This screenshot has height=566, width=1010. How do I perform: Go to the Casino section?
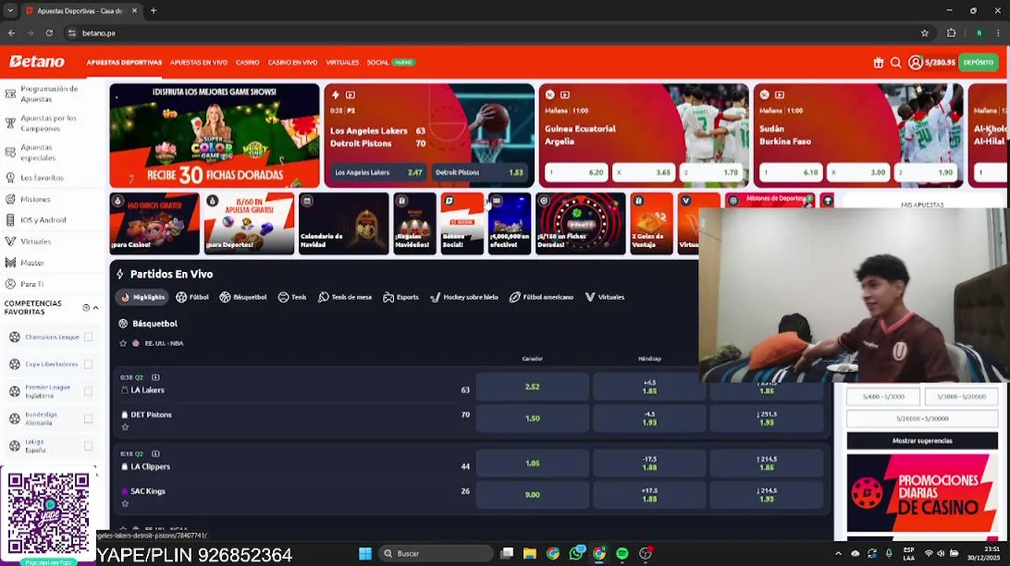[x=247, y=62]
